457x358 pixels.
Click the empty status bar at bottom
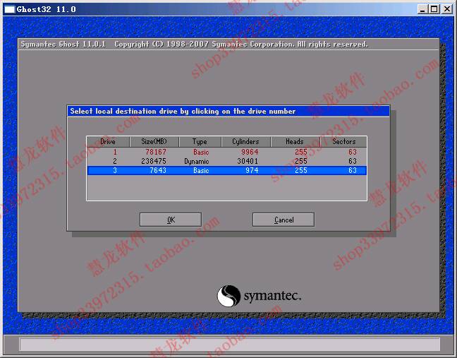(x=228, y=344)
